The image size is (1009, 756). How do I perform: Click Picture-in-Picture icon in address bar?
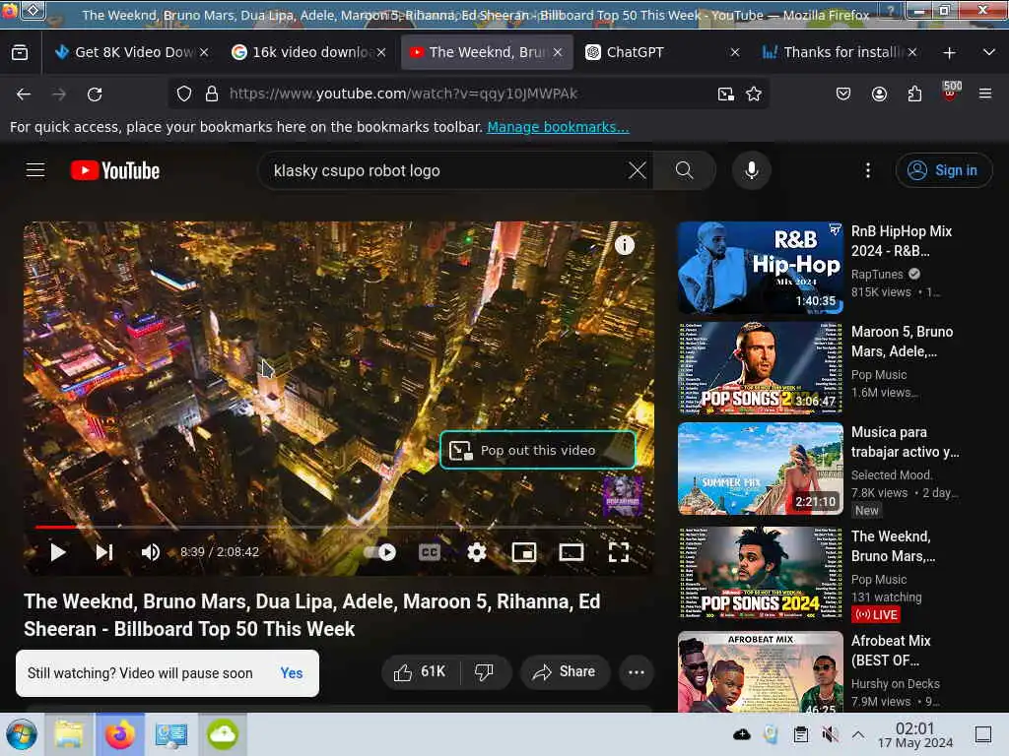(726, 94)
